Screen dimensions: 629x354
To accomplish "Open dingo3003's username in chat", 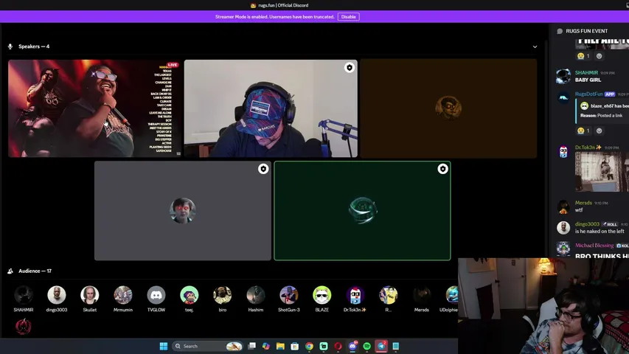I will [x=587, y=224].
